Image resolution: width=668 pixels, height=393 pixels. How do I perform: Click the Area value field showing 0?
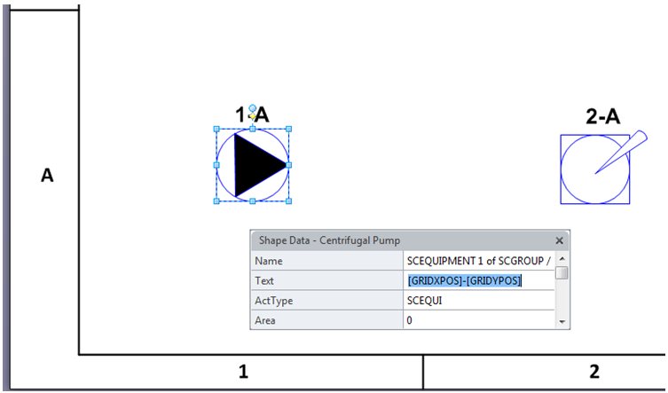pos(479,320)
